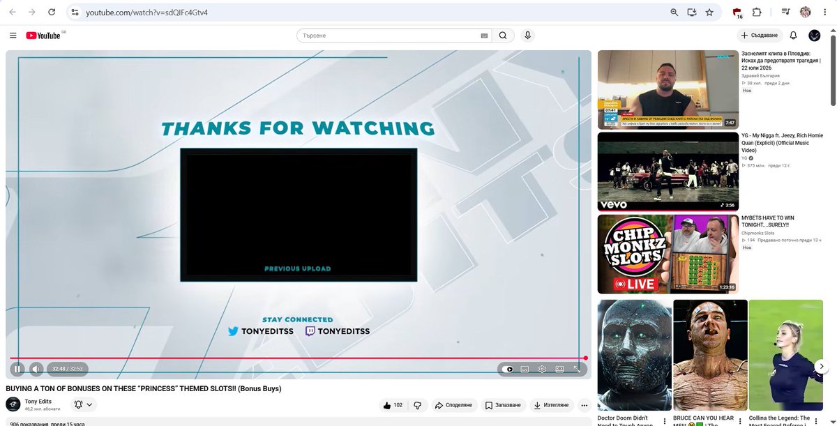Switch to theater mode
Viewport: 837px width, 426px height.
559,369
